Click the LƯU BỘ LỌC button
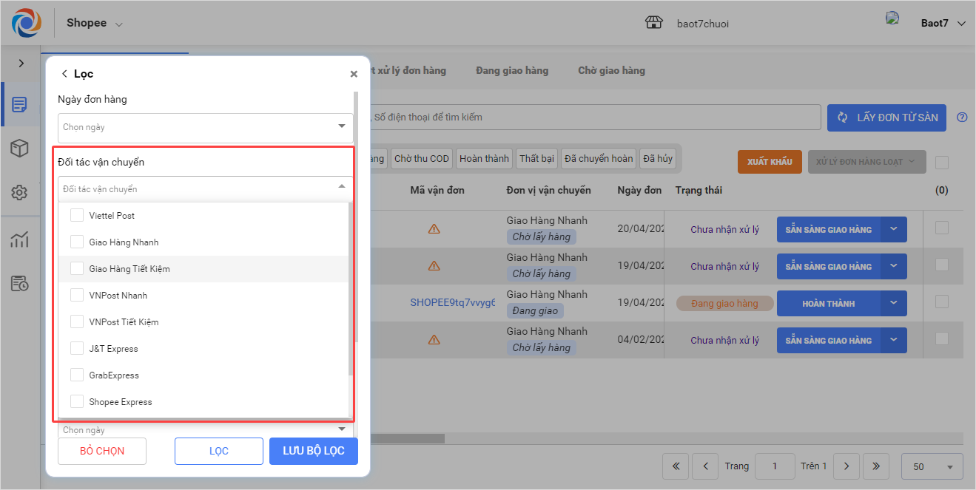This screenshot has height=490, width=976. [314, 451]
